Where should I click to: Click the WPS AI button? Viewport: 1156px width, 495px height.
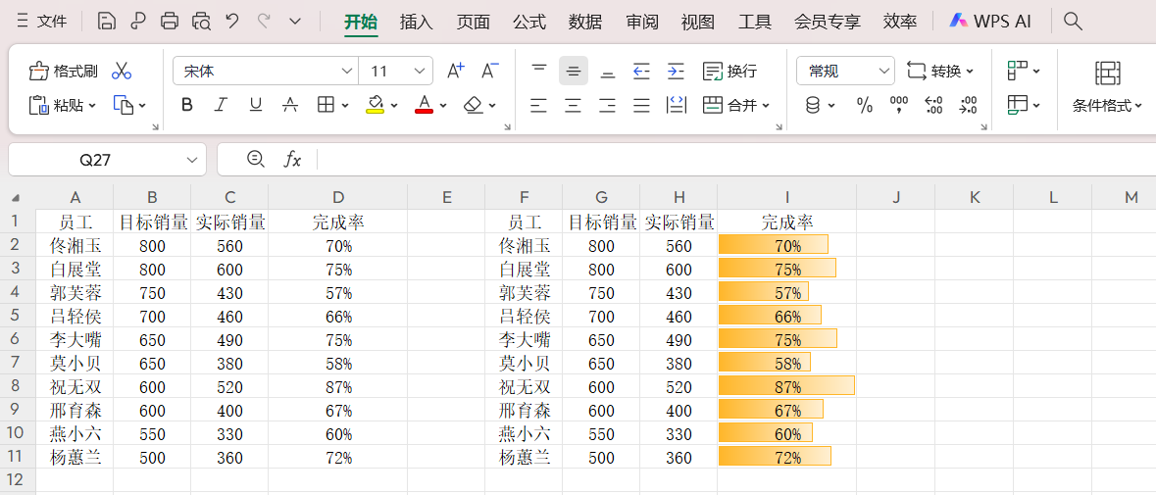[989, 22]
